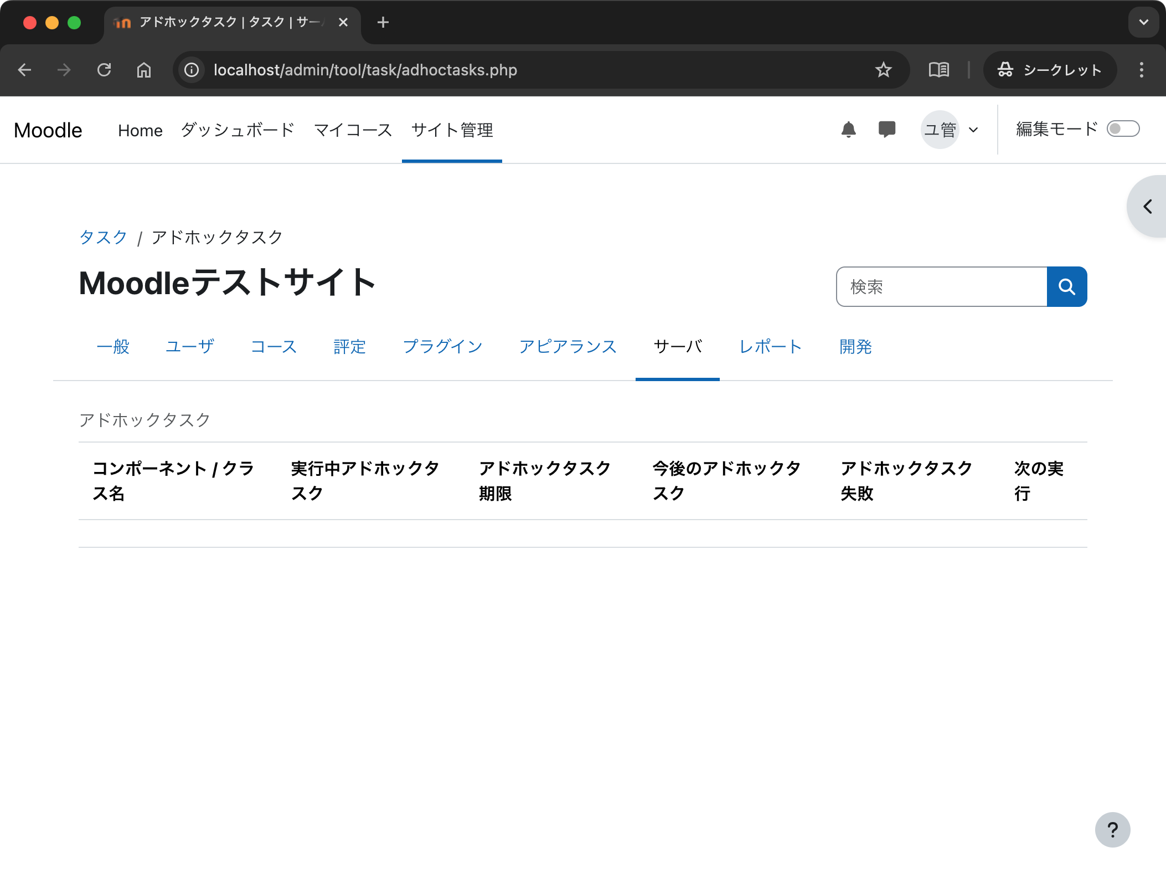
Task: Switch to the プラグイン tab
Action: pos(442,347)
